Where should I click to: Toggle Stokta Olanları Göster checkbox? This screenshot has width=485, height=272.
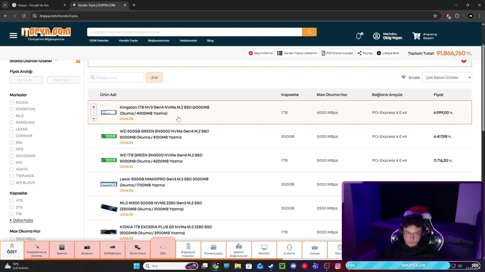click(78, 61)
